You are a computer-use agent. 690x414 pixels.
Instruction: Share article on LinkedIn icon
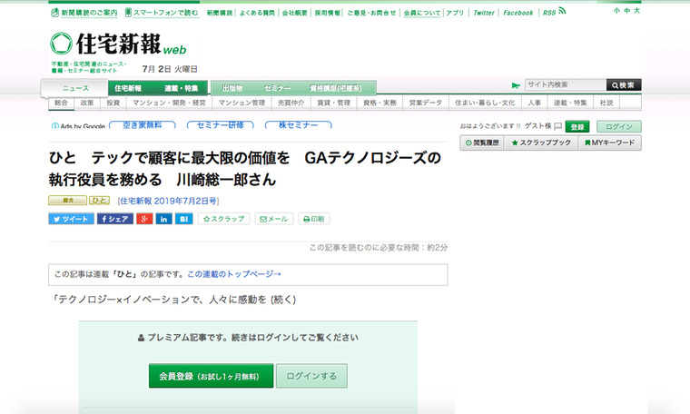pyautogui.click(x=163, y=219)
